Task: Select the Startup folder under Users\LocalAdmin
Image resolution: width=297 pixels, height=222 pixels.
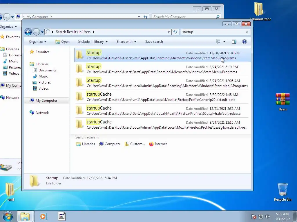Action: pos(162,83)
